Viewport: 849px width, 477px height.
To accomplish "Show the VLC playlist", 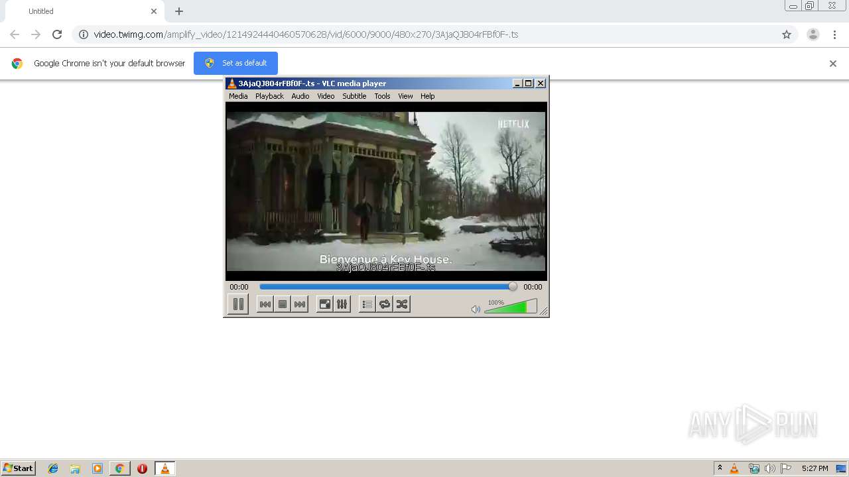I will coord(367,304).
